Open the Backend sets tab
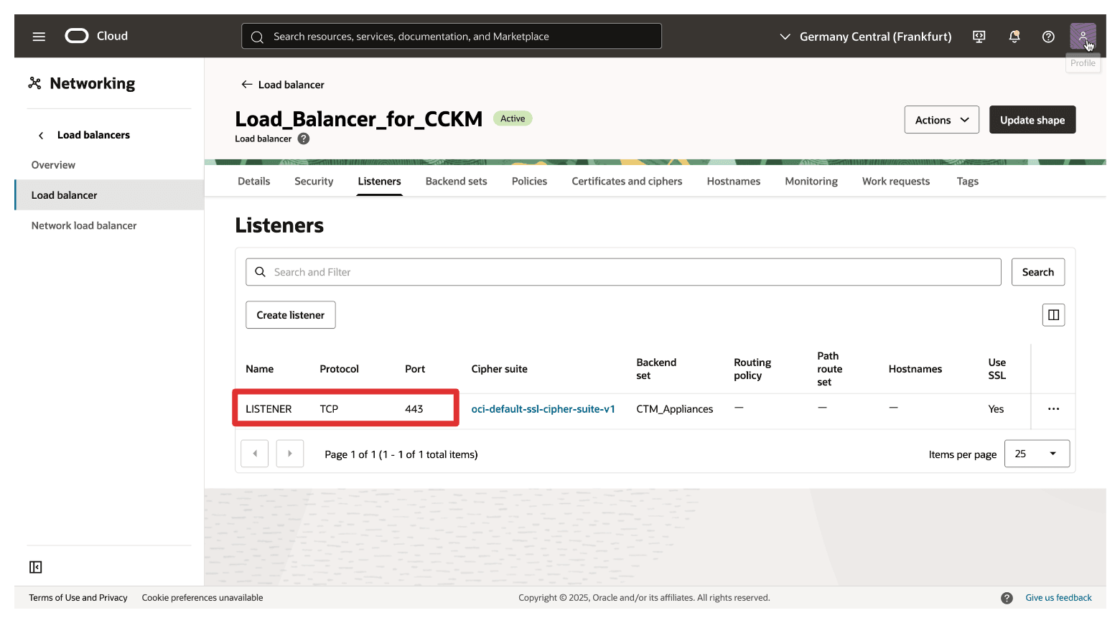The width and height of the screenshot is (1120, 623). point(456,181)
